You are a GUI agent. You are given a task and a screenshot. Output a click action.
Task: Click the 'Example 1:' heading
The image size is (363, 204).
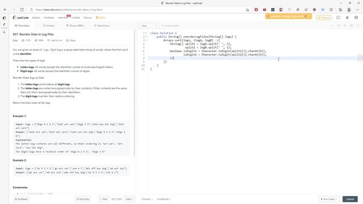click(20, 116)
